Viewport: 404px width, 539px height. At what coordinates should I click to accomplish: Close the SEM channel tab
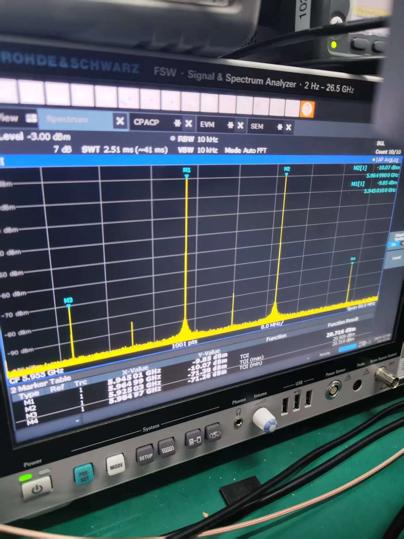(x=288, y=127)
